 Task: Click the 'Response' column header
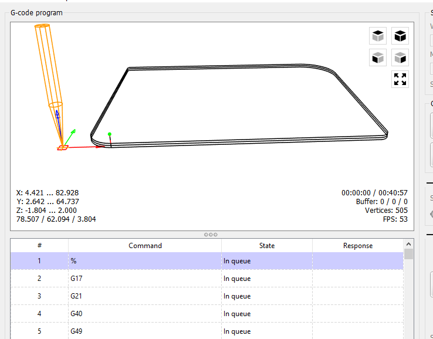358,245
